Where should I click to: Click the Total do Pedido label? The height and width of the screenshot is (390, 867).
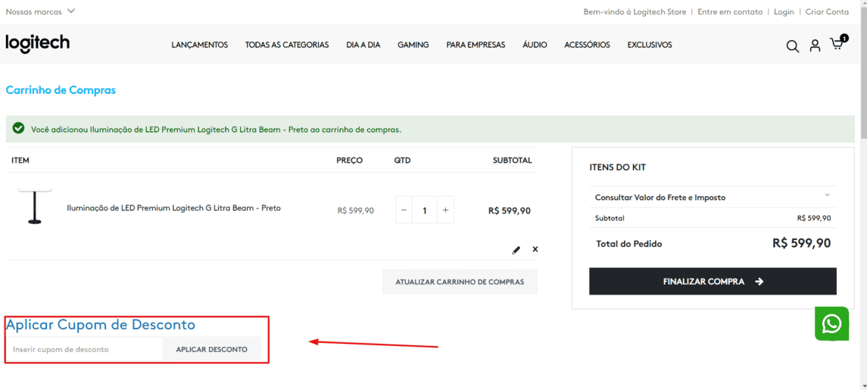tap(628, 244)
